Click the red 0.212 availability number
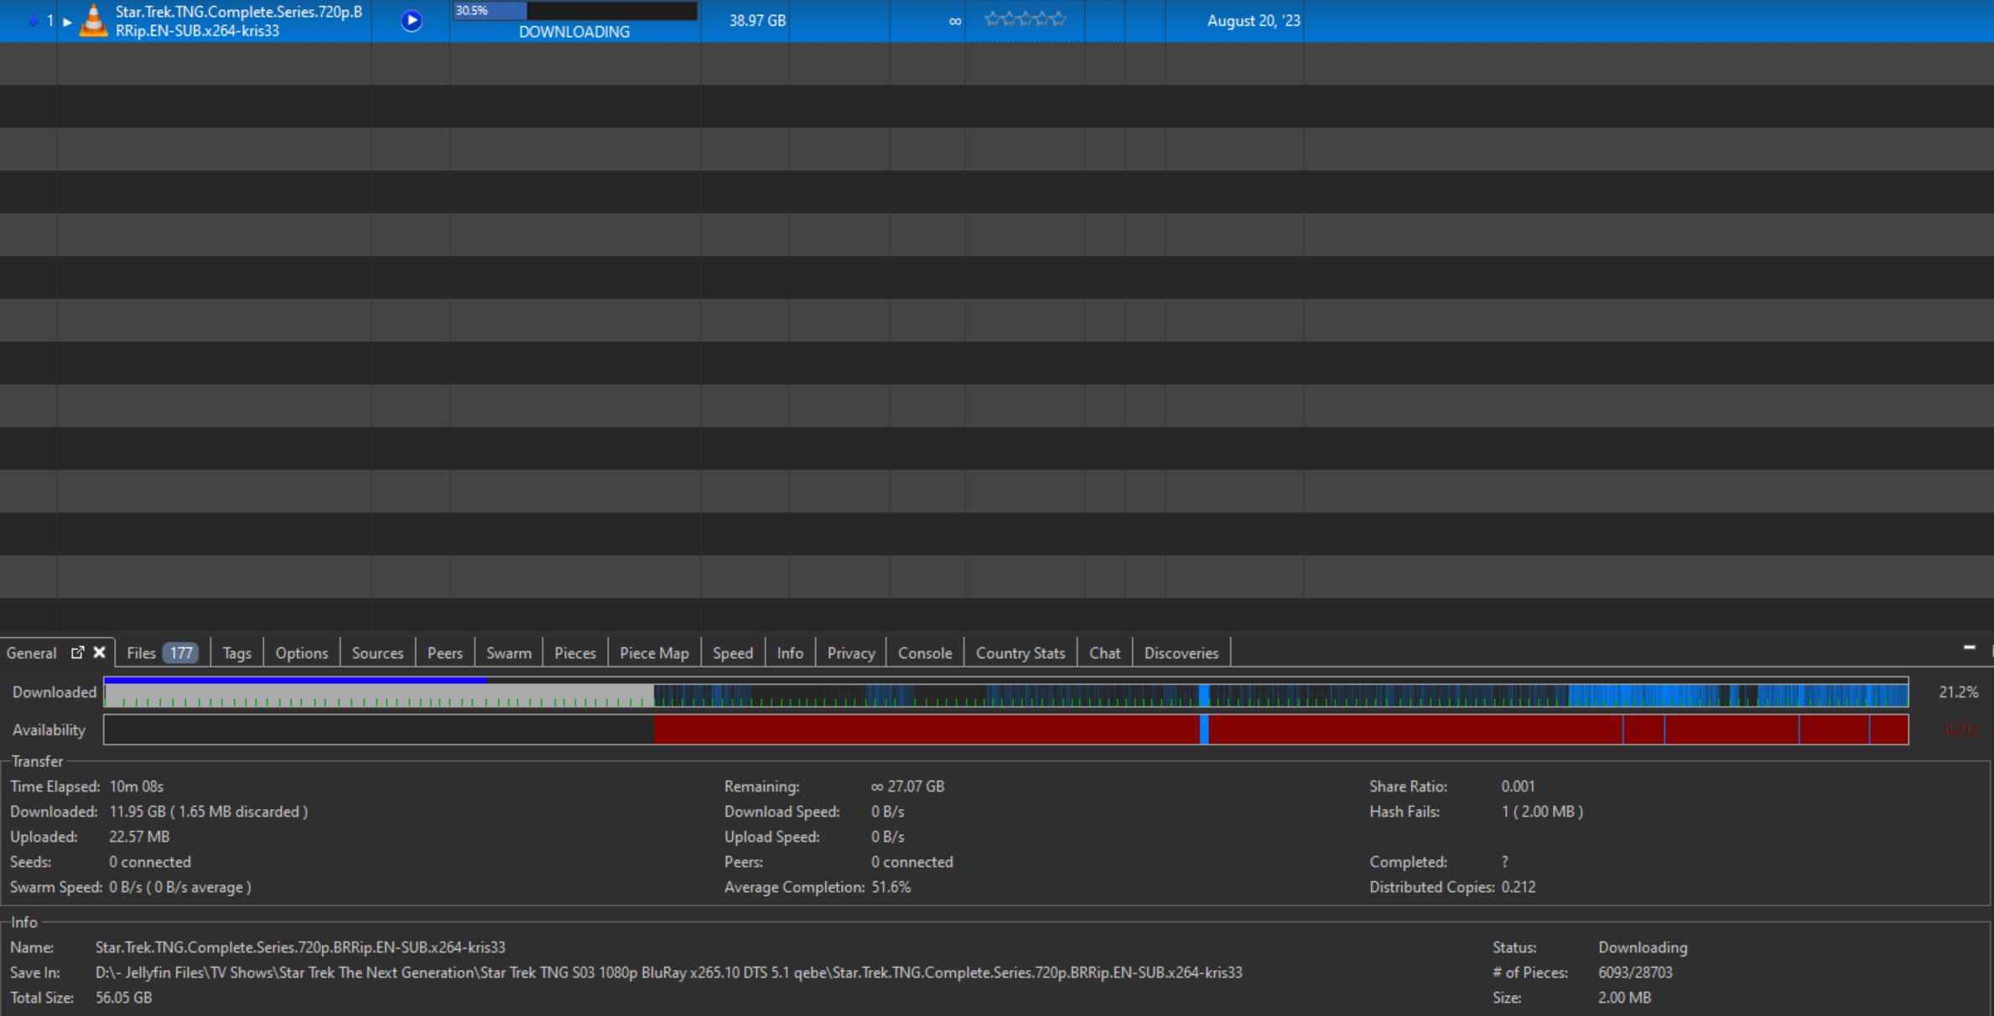Viewport: 1994px width, 1016px height. (x=1960, y=730)
